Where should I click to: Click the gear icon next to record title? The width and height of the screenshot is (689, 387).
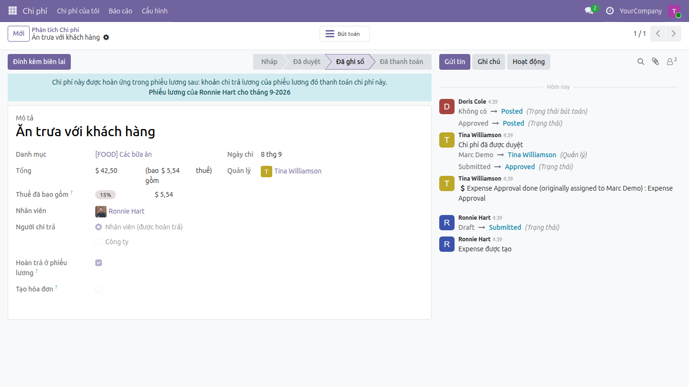106,37
